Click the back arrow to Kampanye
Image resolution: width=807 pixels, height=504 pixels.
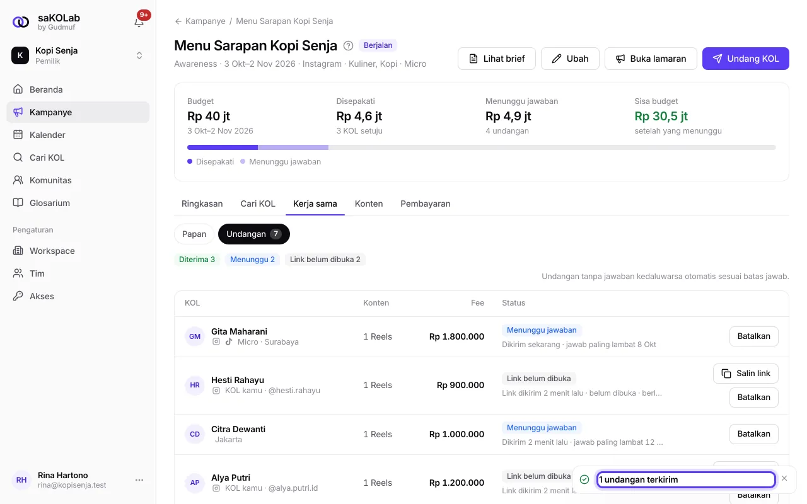[x=178, y=21]
